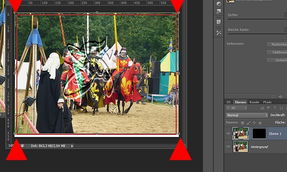Filter layers by shape layers icon

281,108
